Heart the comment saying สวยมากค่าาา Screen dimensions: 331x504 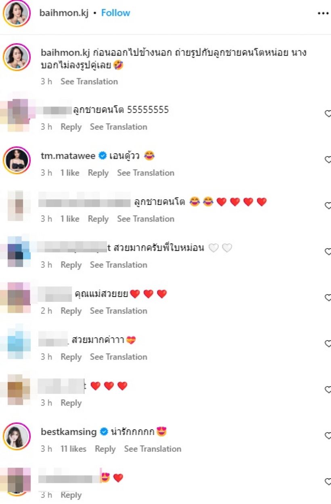coord(328,343)
